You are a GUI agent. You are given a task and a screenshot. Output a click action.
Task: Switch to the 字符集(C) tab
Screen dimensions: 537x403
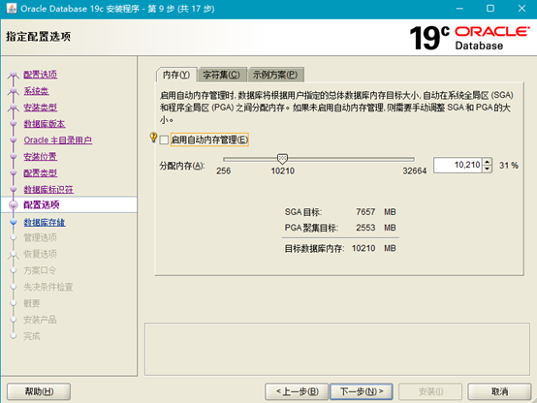(222, 75)
